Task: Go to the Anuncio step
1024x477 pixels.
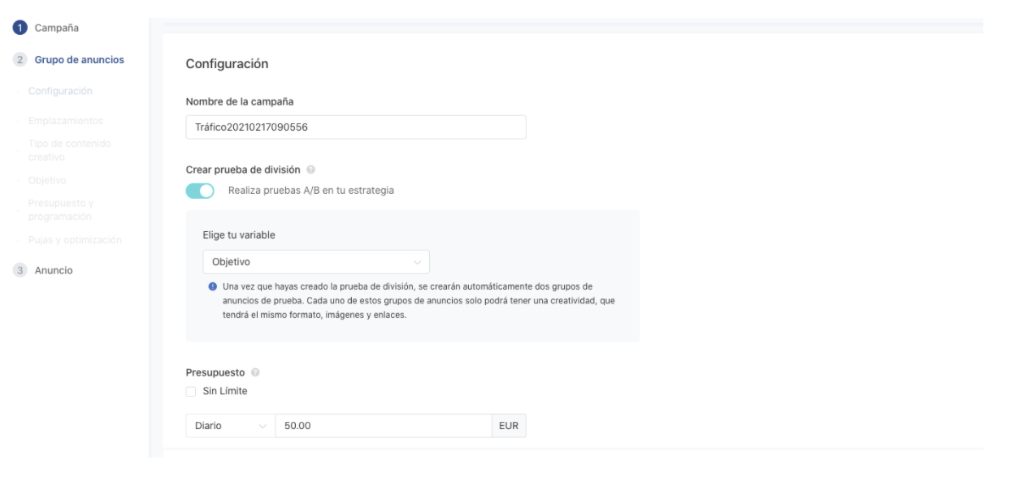Action: click(x=54, y=270)
